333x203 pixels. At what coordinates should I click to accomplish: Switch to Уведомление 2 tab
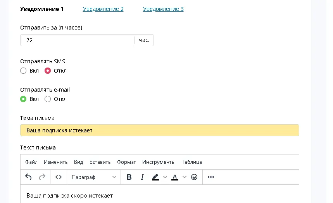(x=103, y=9)
